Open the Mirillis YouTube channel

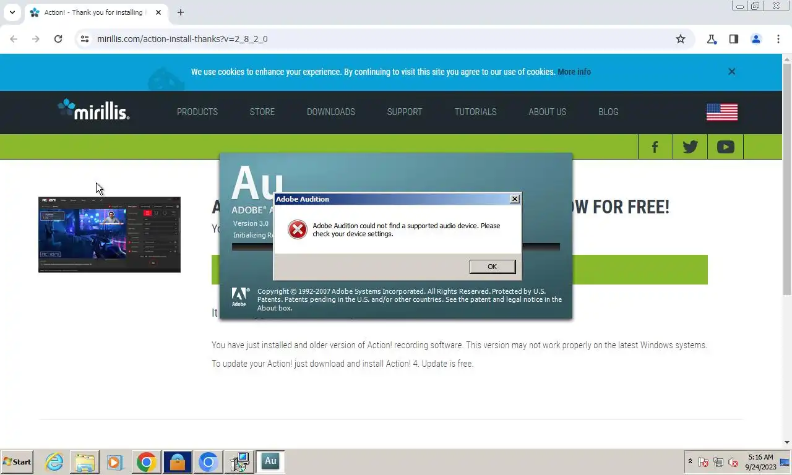[725, 147]
